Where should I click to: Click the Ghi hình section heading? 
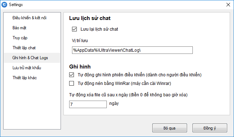[x=80, y=67]
